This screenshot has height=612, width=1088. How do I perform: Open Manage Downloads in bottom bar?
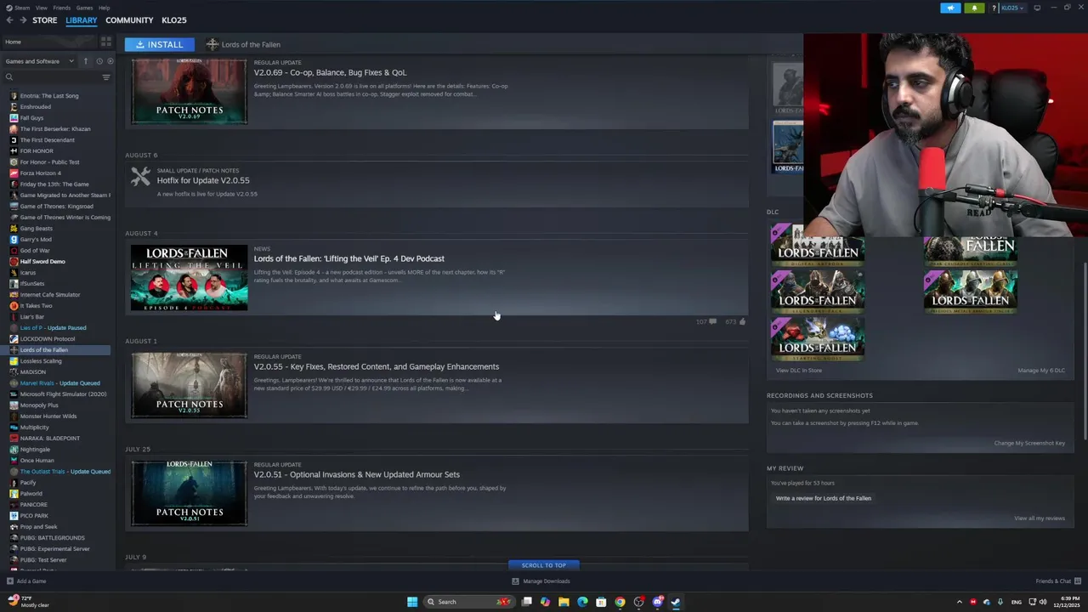pyautogui.click(x=541, y=581)
